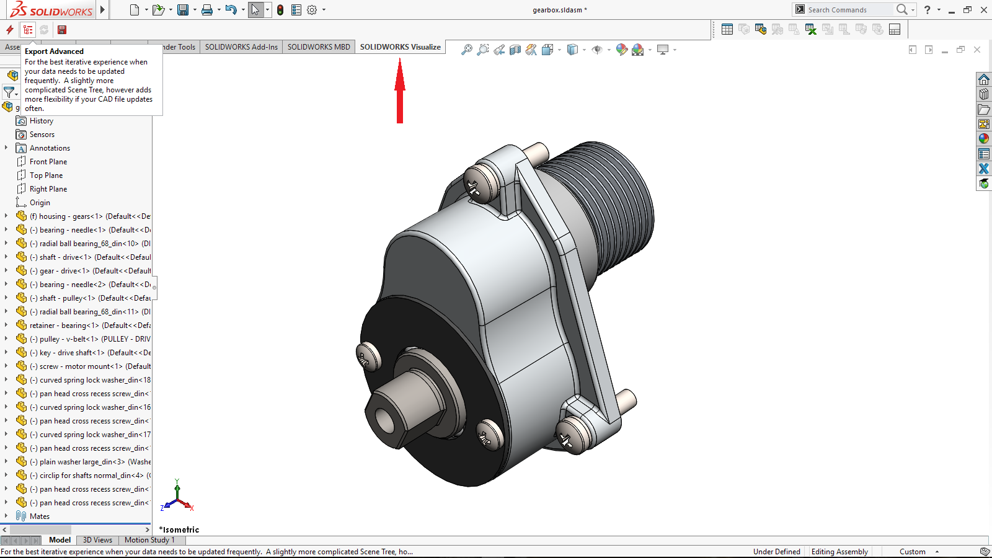
Task: Open the Section View tool
Action: pyautogui.click(x=515, y=50)
